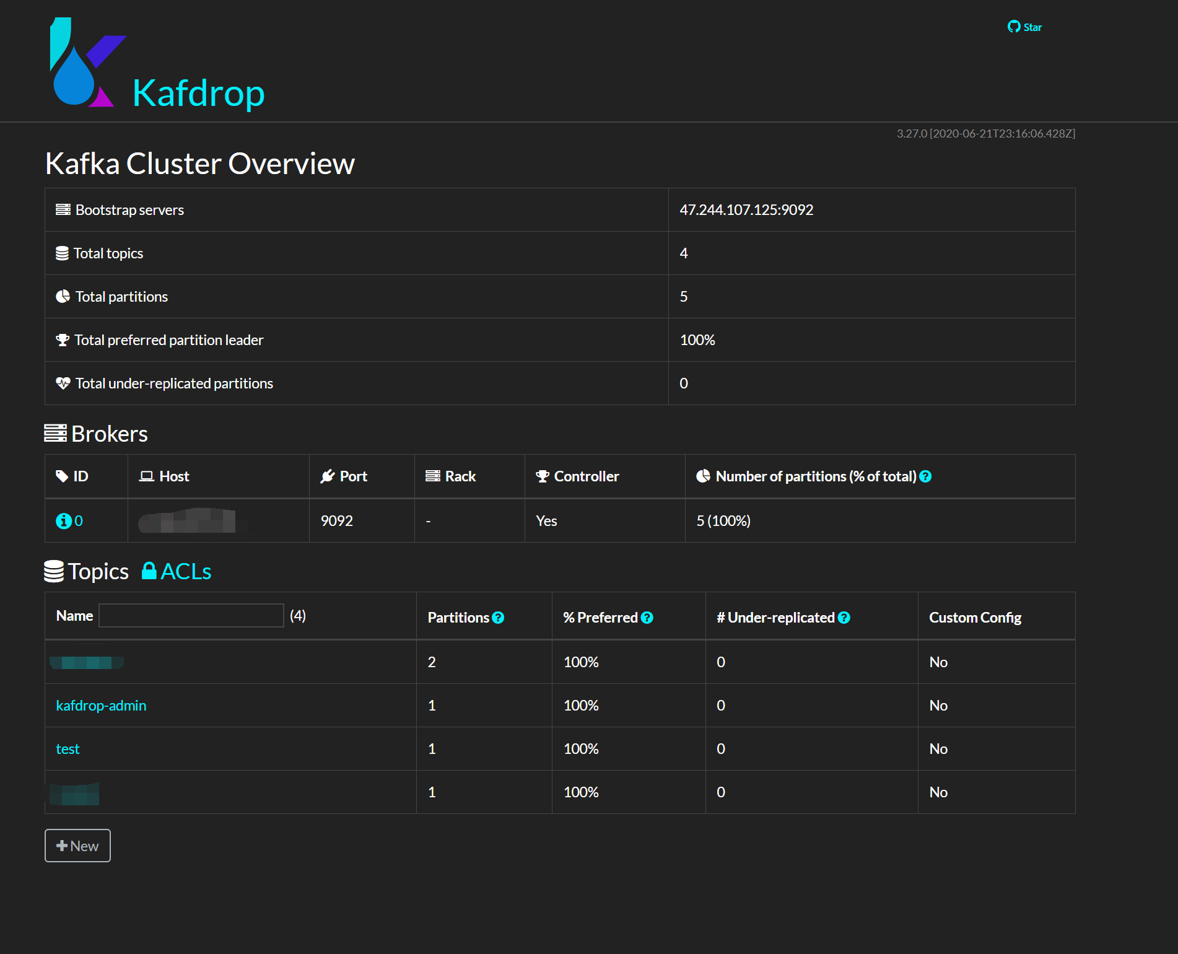Click the heartbeat icon for under-replicated partitions
The image size is (1178, 954).
(x=63, y=383)
